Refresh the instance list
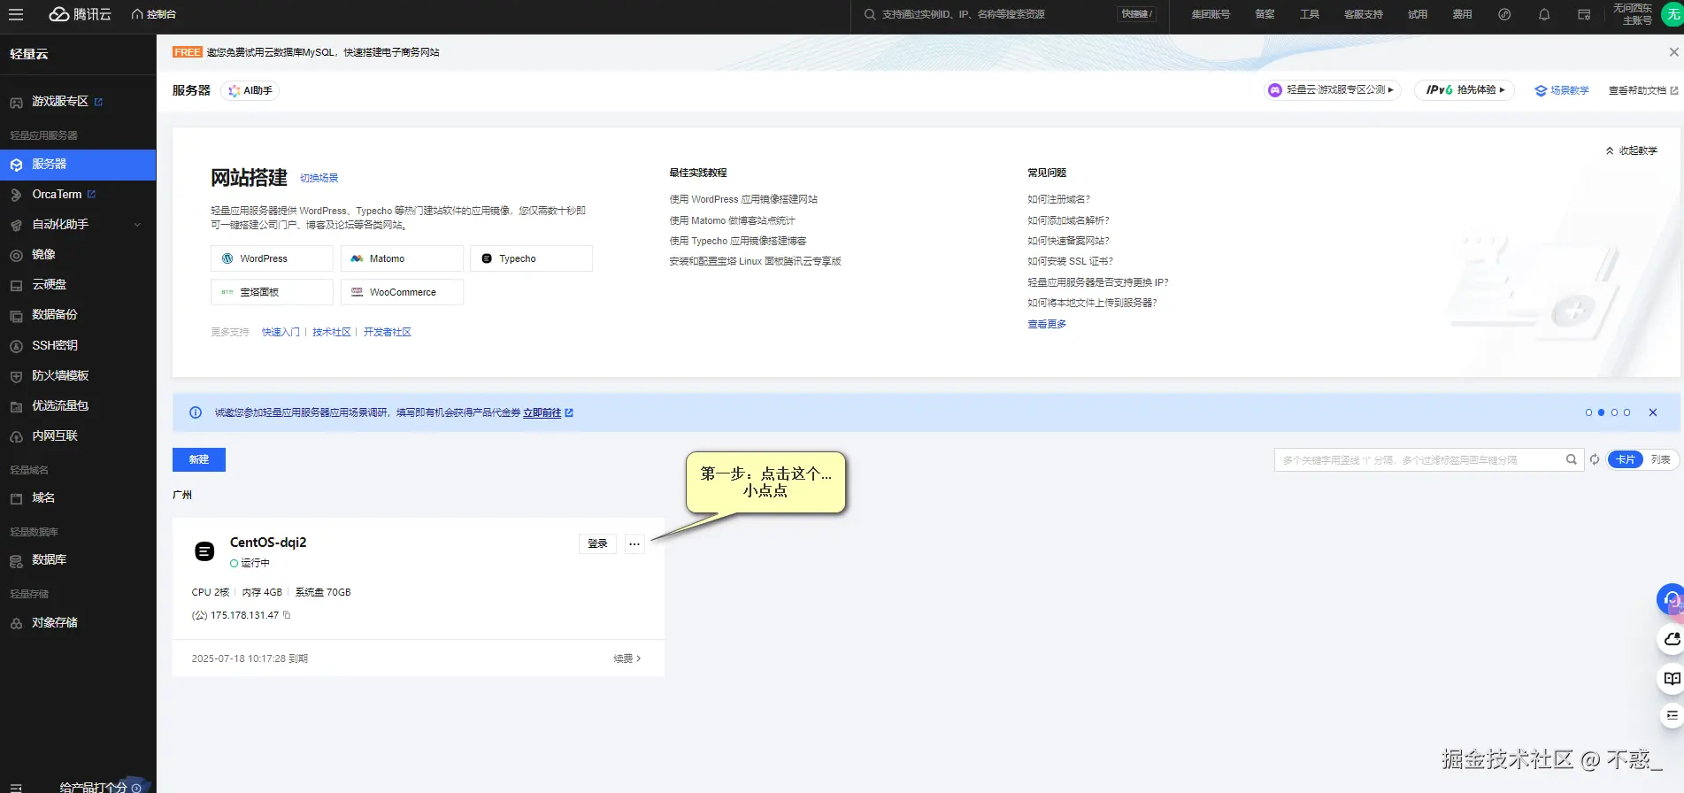 pos(1594,460)
